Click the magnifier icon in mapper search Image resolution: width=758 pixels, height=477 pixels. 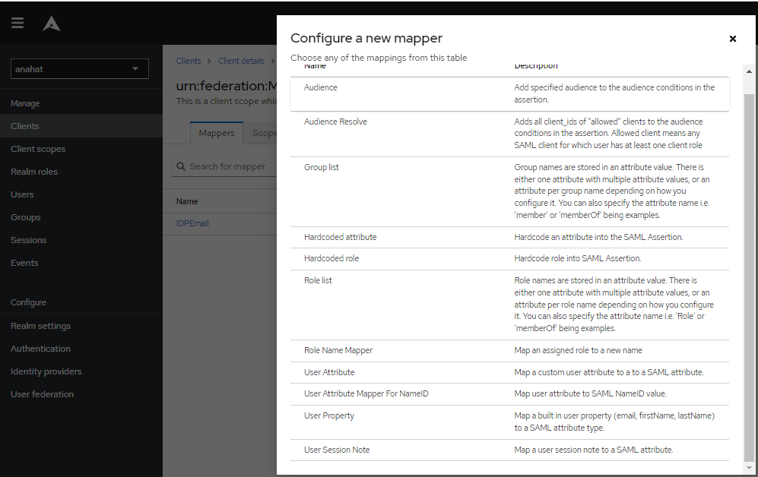[181, 166]
